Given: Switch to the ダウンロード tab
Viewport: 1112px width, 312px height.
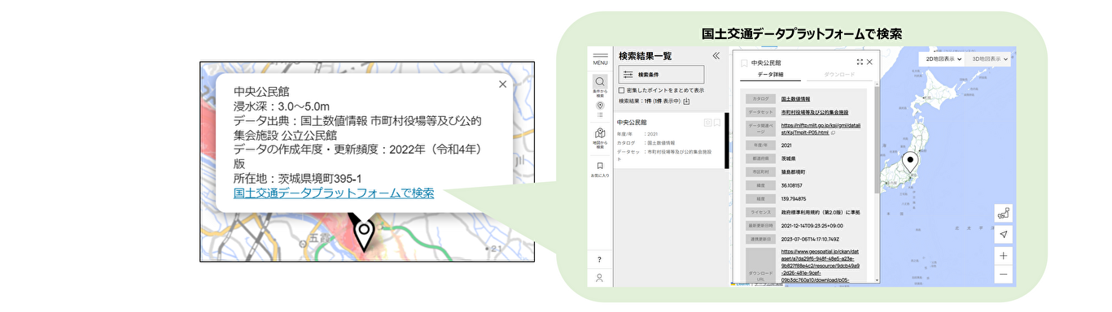Looking at the screenshot, I should tap(839, 74).
